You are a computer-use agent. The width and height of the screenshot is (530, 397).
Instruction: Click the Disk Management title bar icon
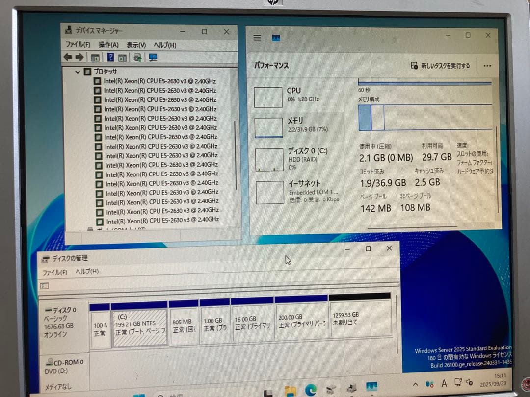pyautogui.click(x=45, y=259)
